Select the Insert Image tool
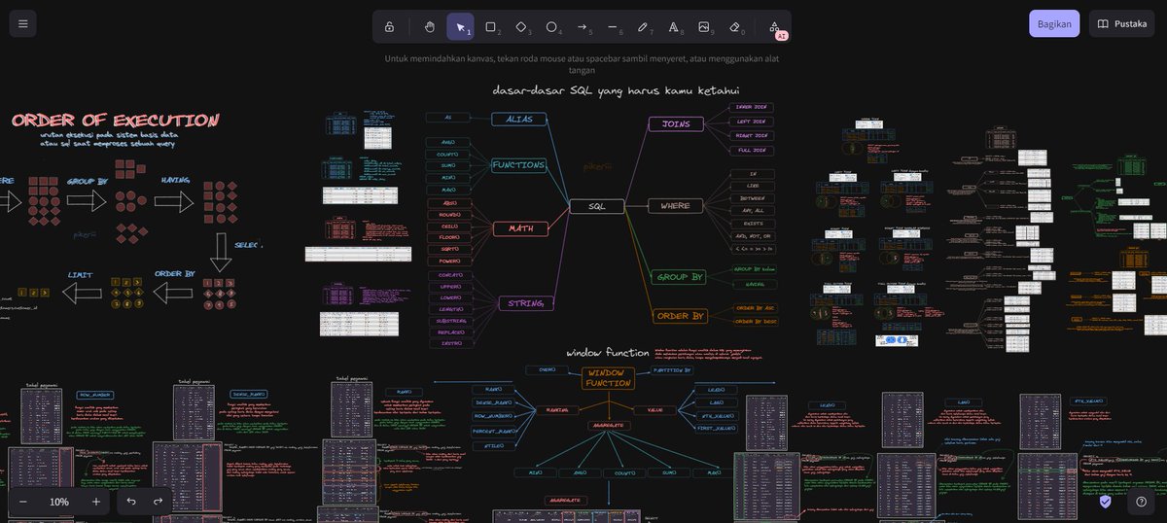Viewport: 1167px width, 523px height. [x=704, y=26]
